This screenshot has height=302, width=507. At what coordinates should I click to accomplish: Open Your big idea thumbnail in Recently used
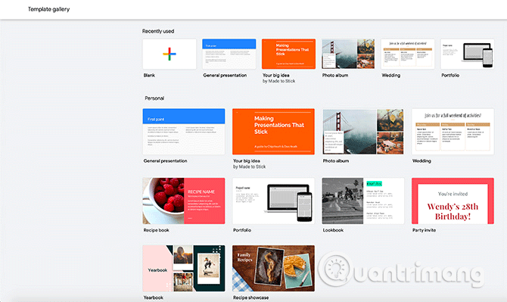[288, 54]
